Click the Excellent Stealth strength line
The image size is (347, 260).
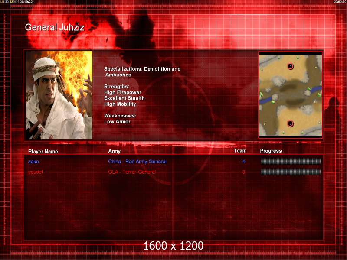pyautogui.click(x=124, y=98)
